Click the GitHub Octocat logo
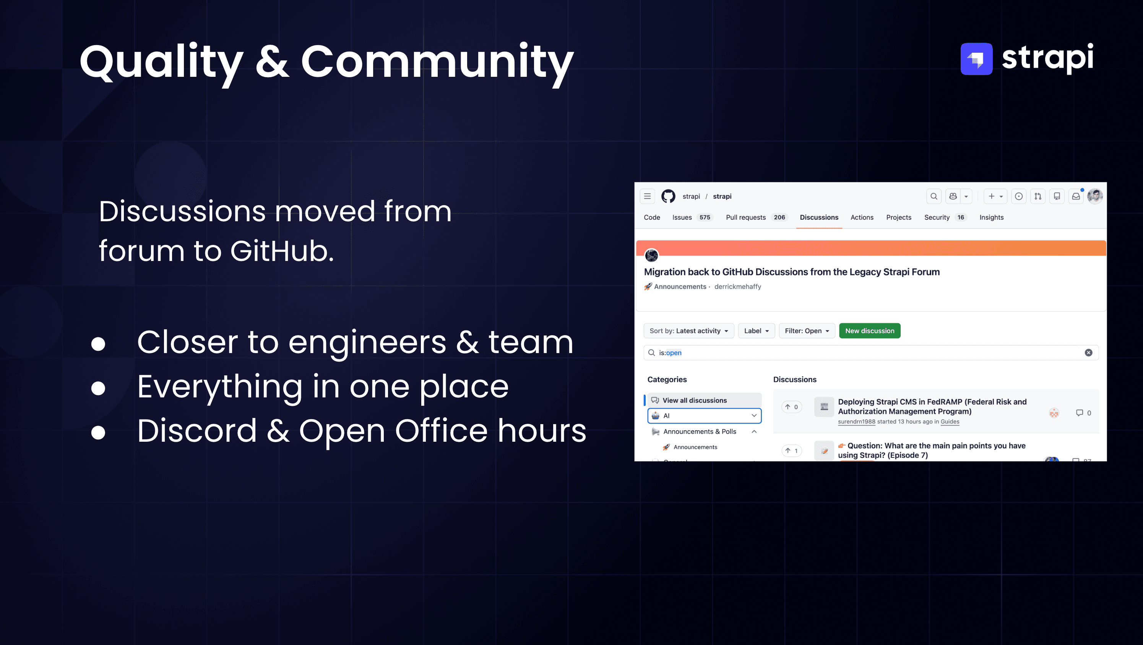The width and height of the screenshot is (1143, 645). tap(668, 196)
